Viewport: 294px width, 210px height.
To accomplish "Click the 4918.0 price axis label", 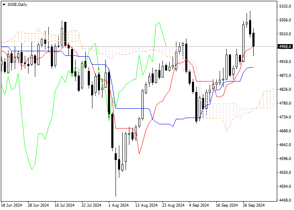I will [x=285, y=62].
